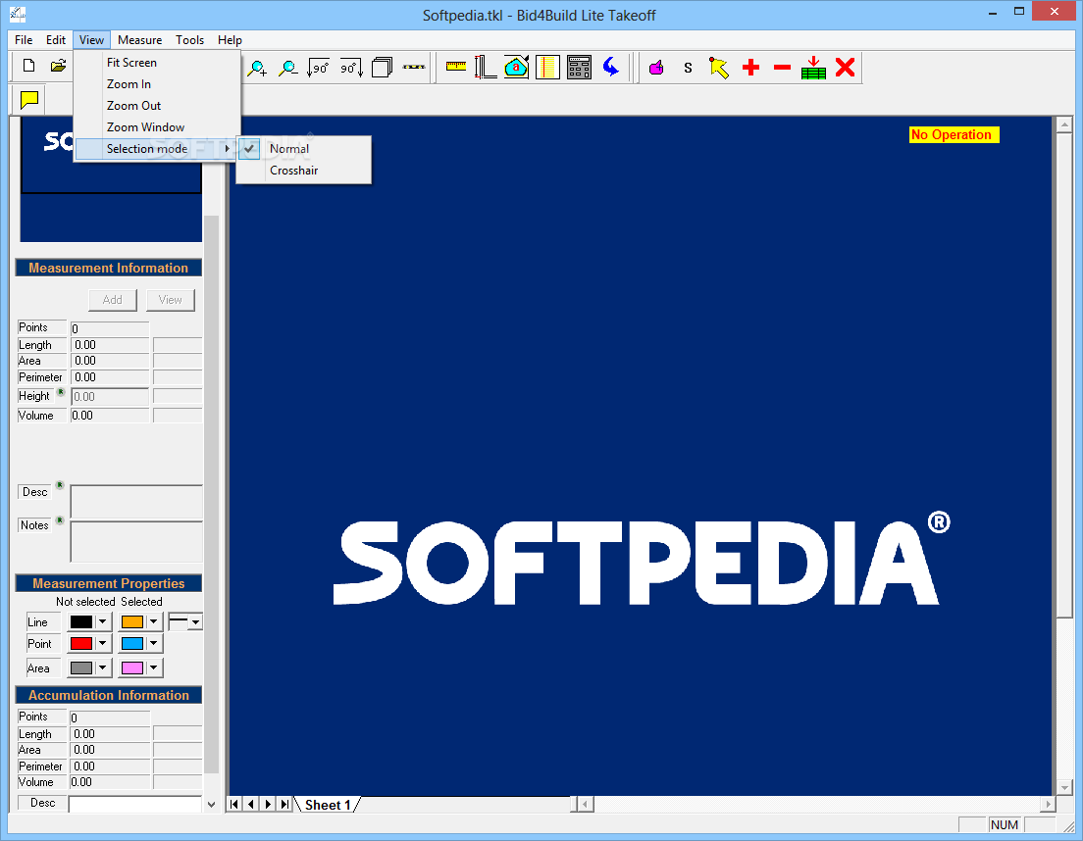The image size is (1083, 841).
Task: Click the Desc label button
Action: tap(34, 492)
